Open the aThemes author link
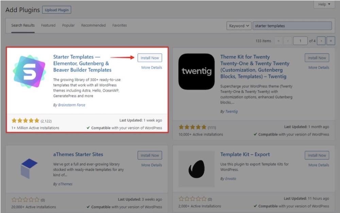The width and height of the screenshot is (340, 213). pos(65,184)
